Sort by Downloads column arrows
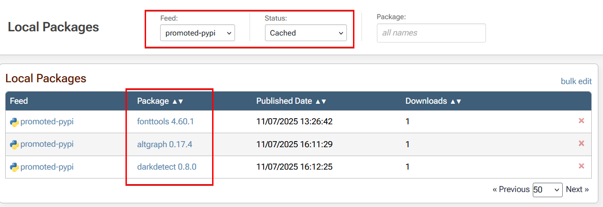603x207 pixels. click(x=456, y=101)
